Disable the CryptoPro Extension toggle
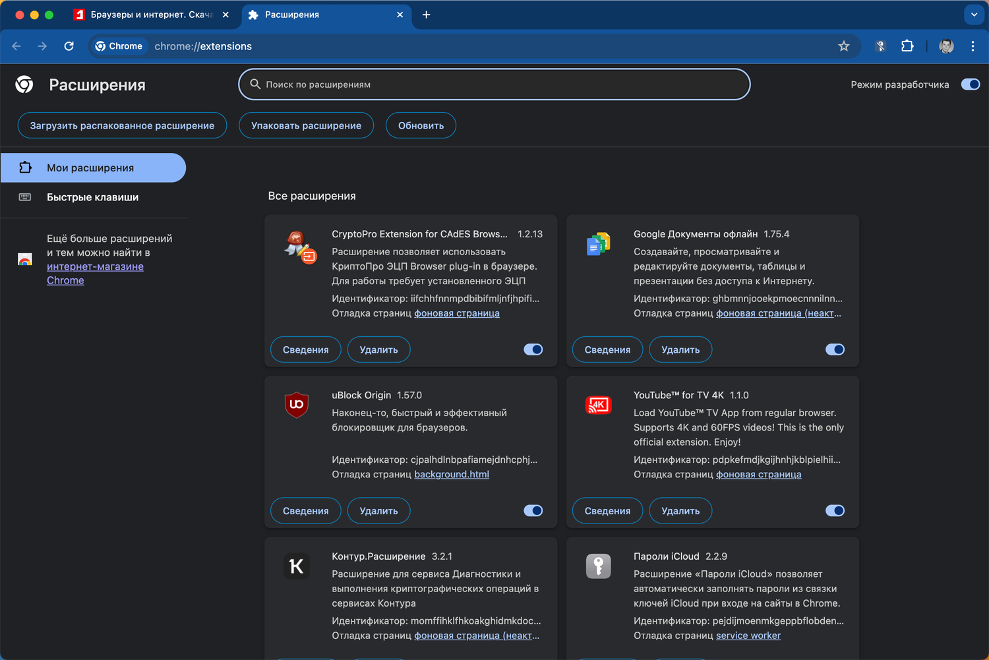 click(533, 349)
